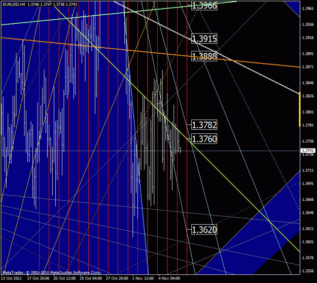Click 1.3891 on the price scale
This screenshot has height=283, width=317.
(308, 54)
